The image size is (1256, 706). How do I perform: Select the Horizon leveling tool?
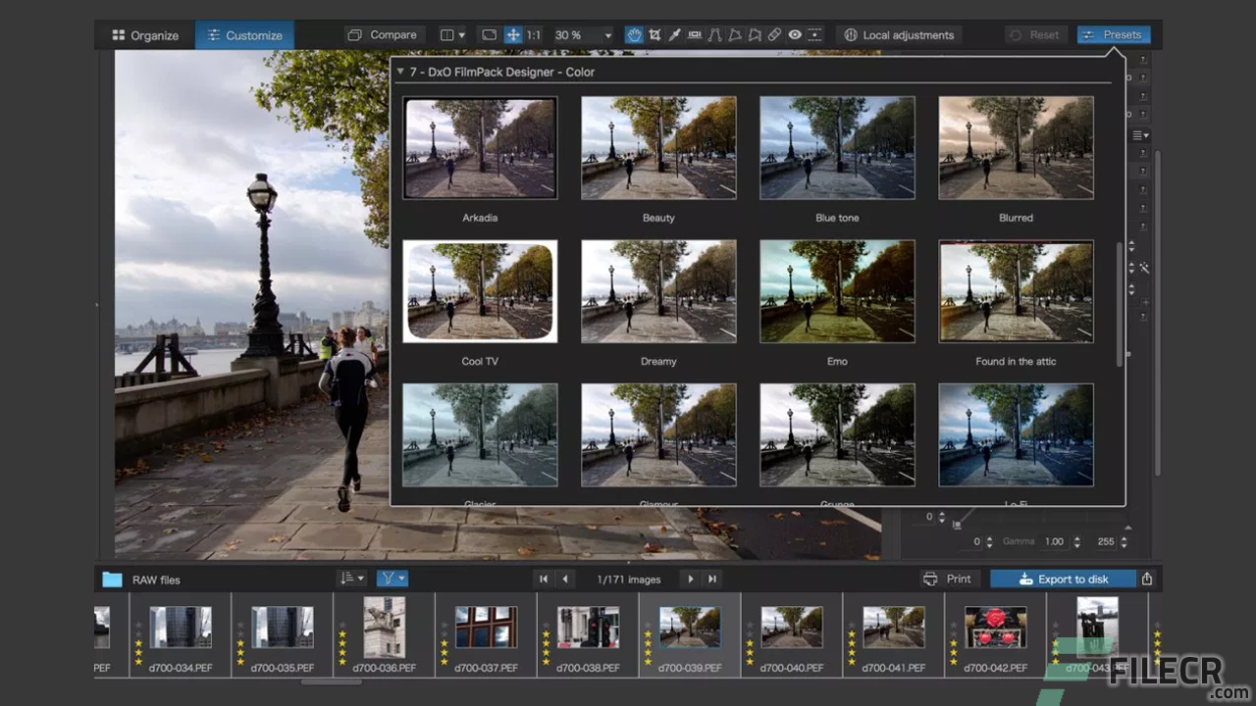(x=695, y=34)
